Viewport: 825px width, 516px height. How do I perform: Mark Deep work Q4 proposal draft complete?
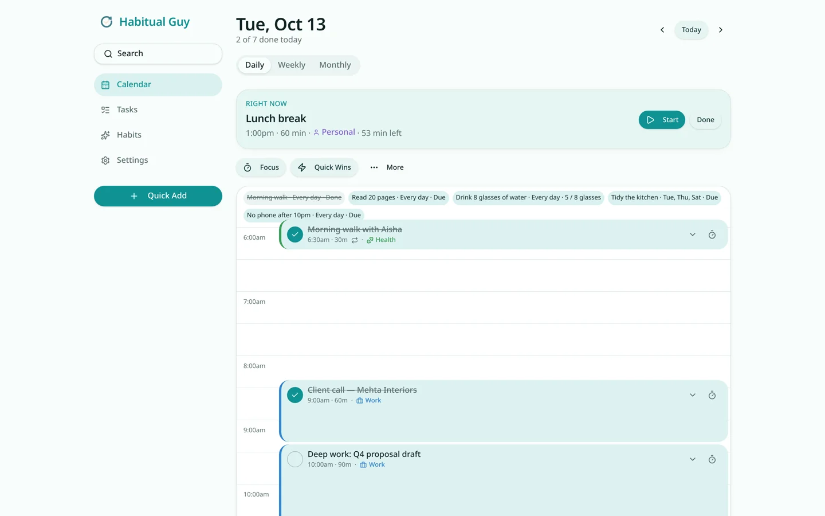point(295,459)
